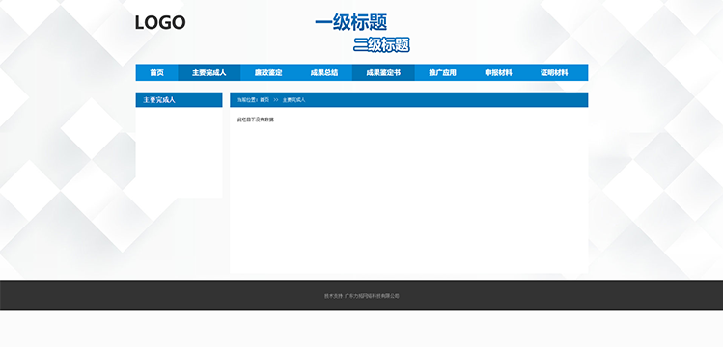
Task: Click the 一级标题 heading text
Action: click(x=351, y=22)
